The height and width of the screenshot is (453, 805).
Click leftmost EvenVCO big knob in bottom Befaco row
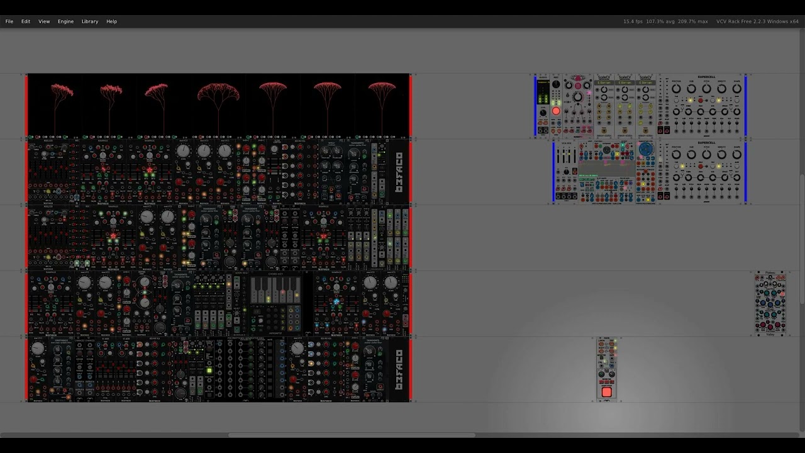(38, 349)
